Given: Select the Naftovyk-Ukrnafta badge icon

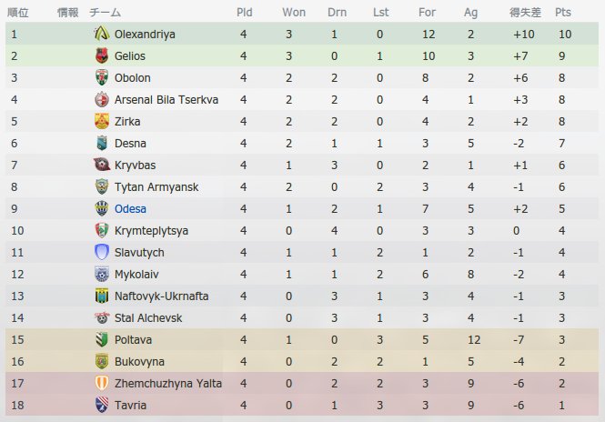Looking at the screenshot, I should (x=102, y=296).
